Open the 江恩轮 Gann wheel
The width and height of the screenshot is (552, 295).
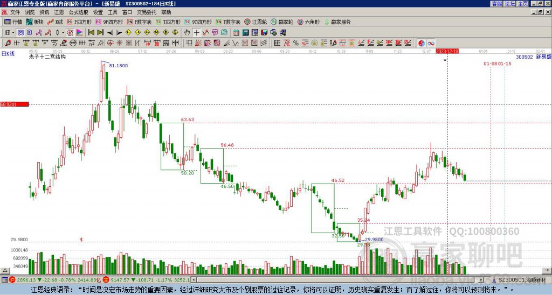pyautogui.click(x=256, y=22)
